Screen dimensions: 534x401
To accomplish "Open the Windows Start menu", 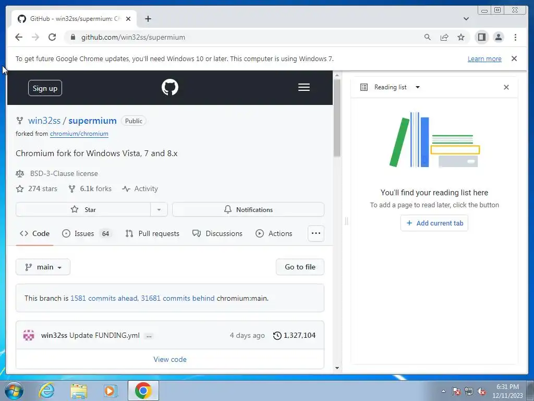I will tap(14, 391).
